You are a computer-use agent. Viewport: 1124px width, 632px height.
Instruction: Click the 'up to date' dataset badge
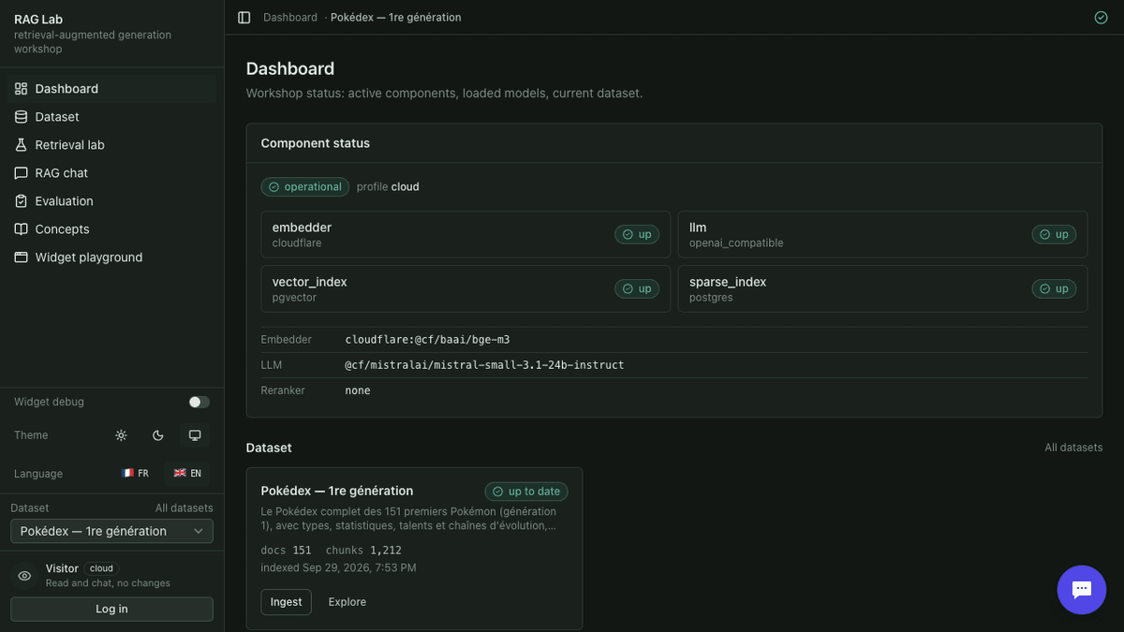[x=526, y=492]
